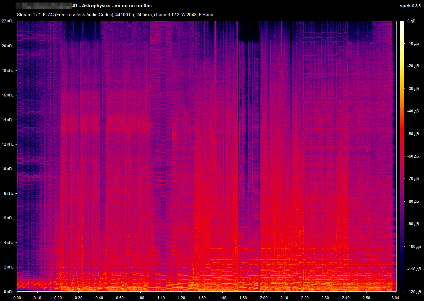This screenshot has width=424, height=301.
Task: Click the '-50 дБ' level scale label
Action: point(412,134)
